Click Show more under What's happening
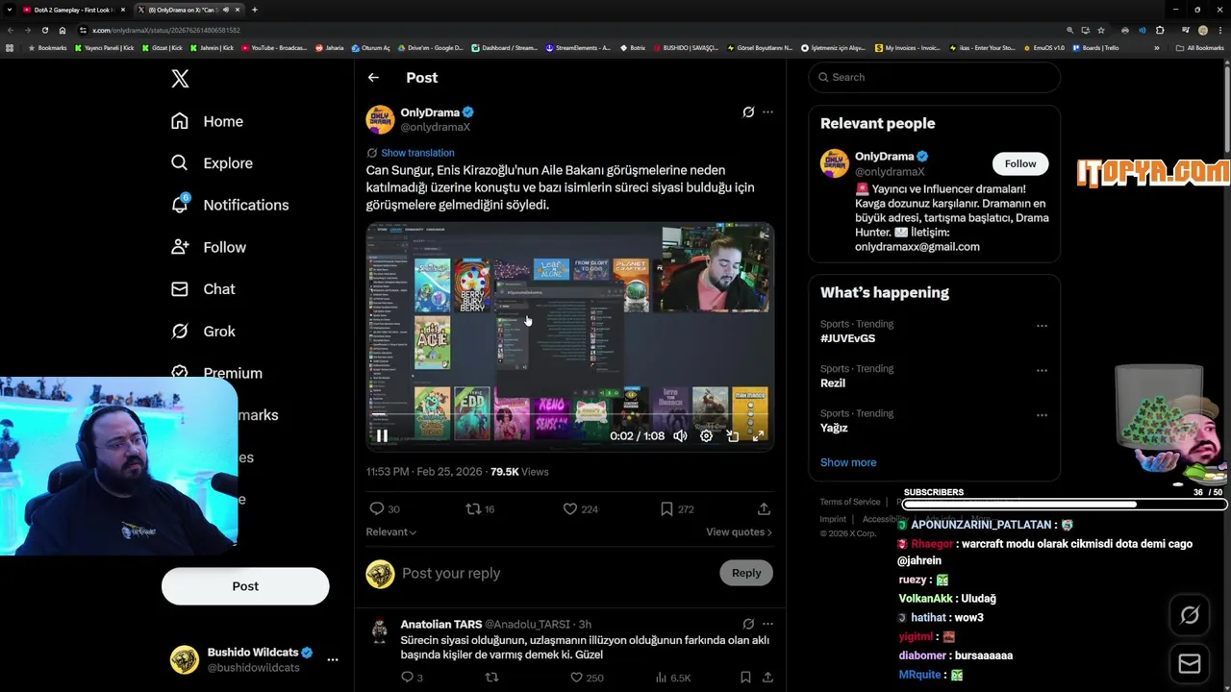The image size is (1231, 692). coord(848,462)
